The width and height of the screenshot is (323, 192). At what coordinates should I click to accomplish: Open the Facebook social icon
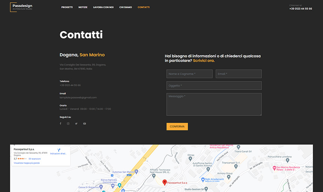(x=60, y=123)
